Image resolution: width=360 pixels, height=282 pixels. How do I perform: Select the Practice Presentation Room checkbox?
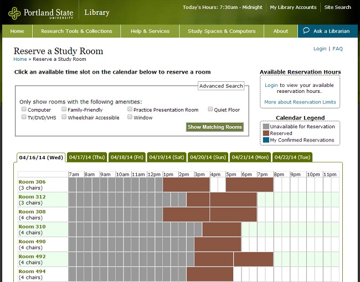130,109
